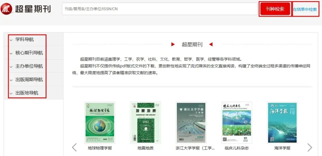Click the 地震地质 title link

pos(145,148)
